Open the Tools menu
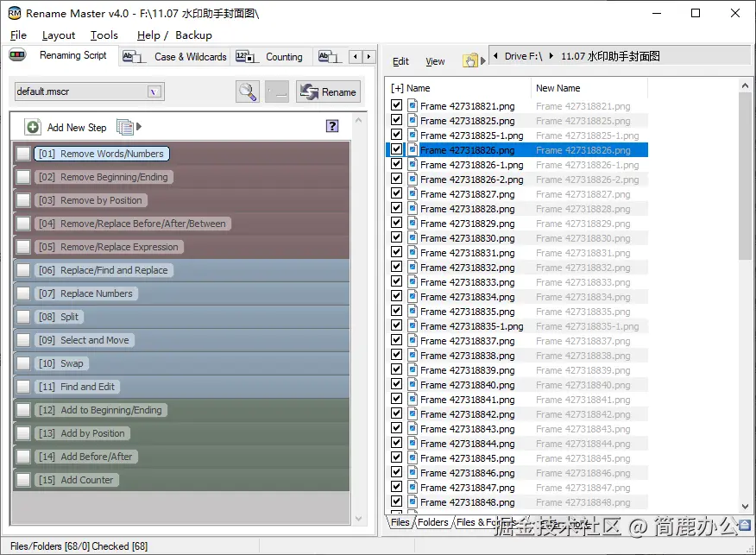 104,35
